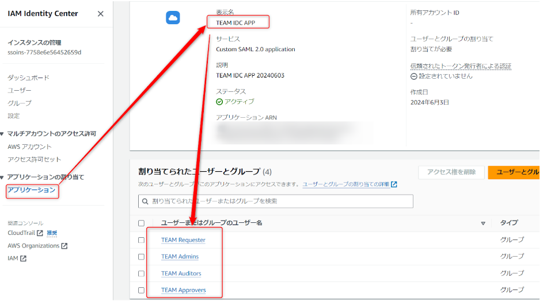Image resolution: width=547 pixels, height=305 pixels.
Task: Open the TEAM Auditors group link
Action: pyautogui.click(x=181, y=273)
